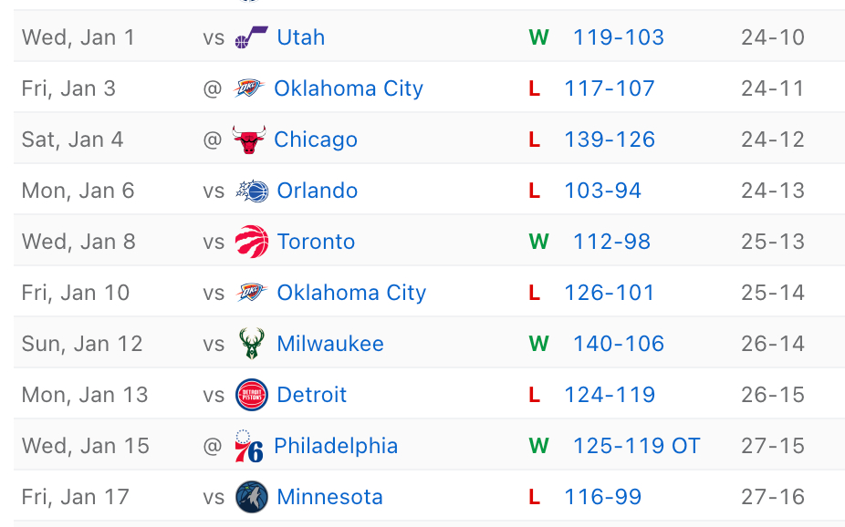Open the 125-119 OT game result

pos(636,446)
